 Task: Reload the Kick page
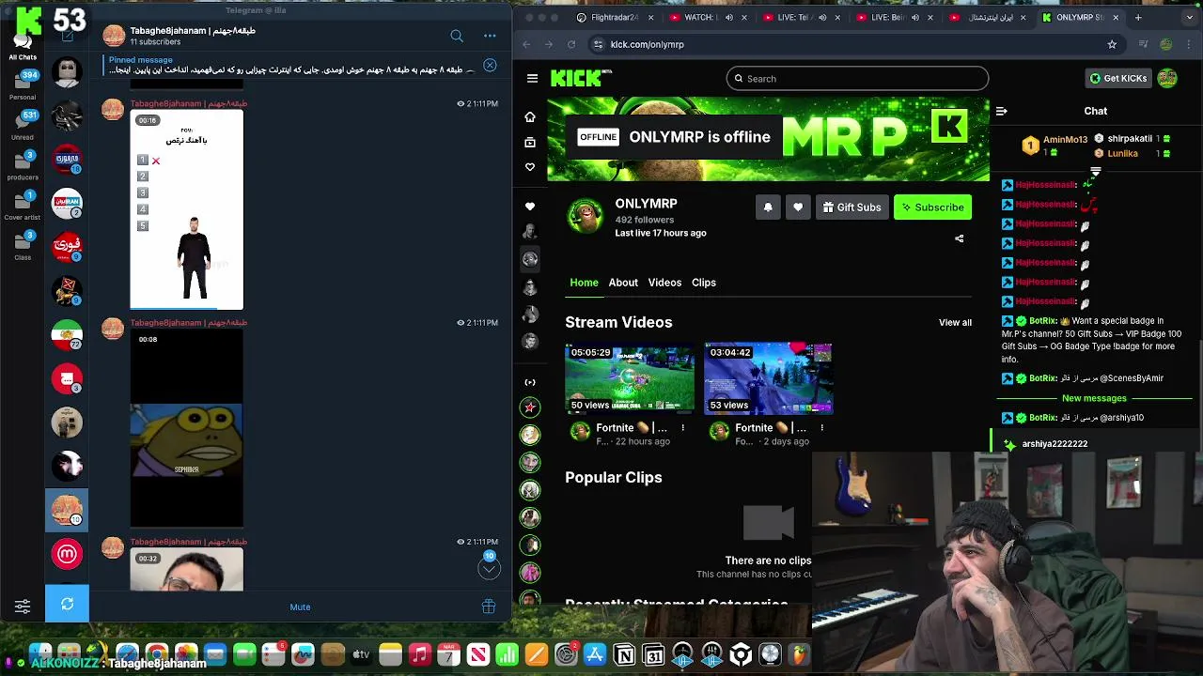[x=571, y=44]
